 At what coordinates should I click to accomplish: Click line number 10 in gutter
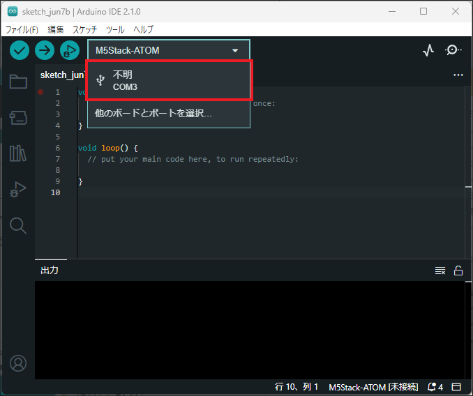pyautogui.click(x=56, y=192)
